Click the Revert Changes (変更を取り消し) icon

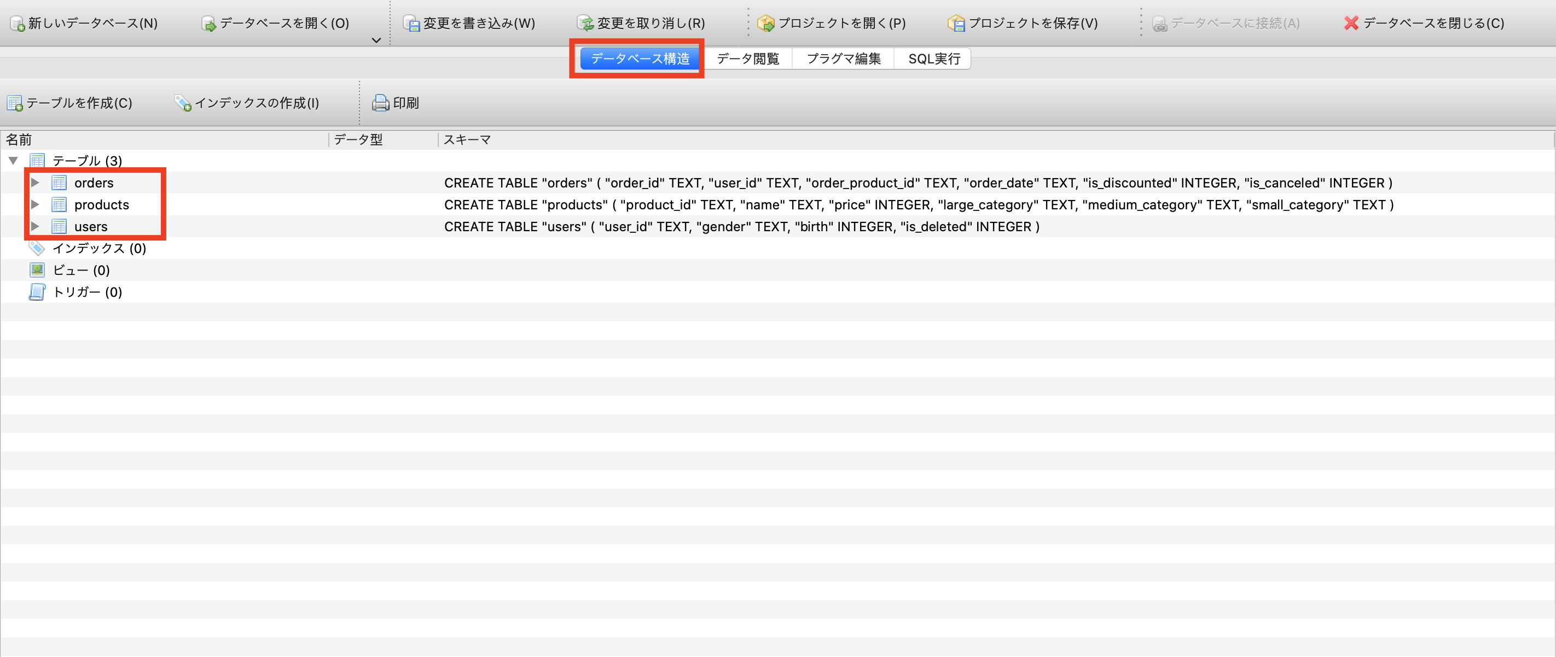[585, 24]
